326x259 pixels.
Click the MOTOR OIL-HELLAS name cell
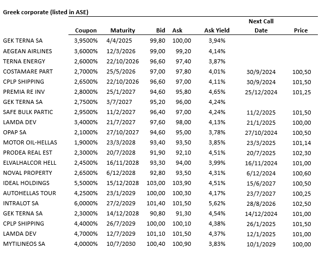(29, 142)
